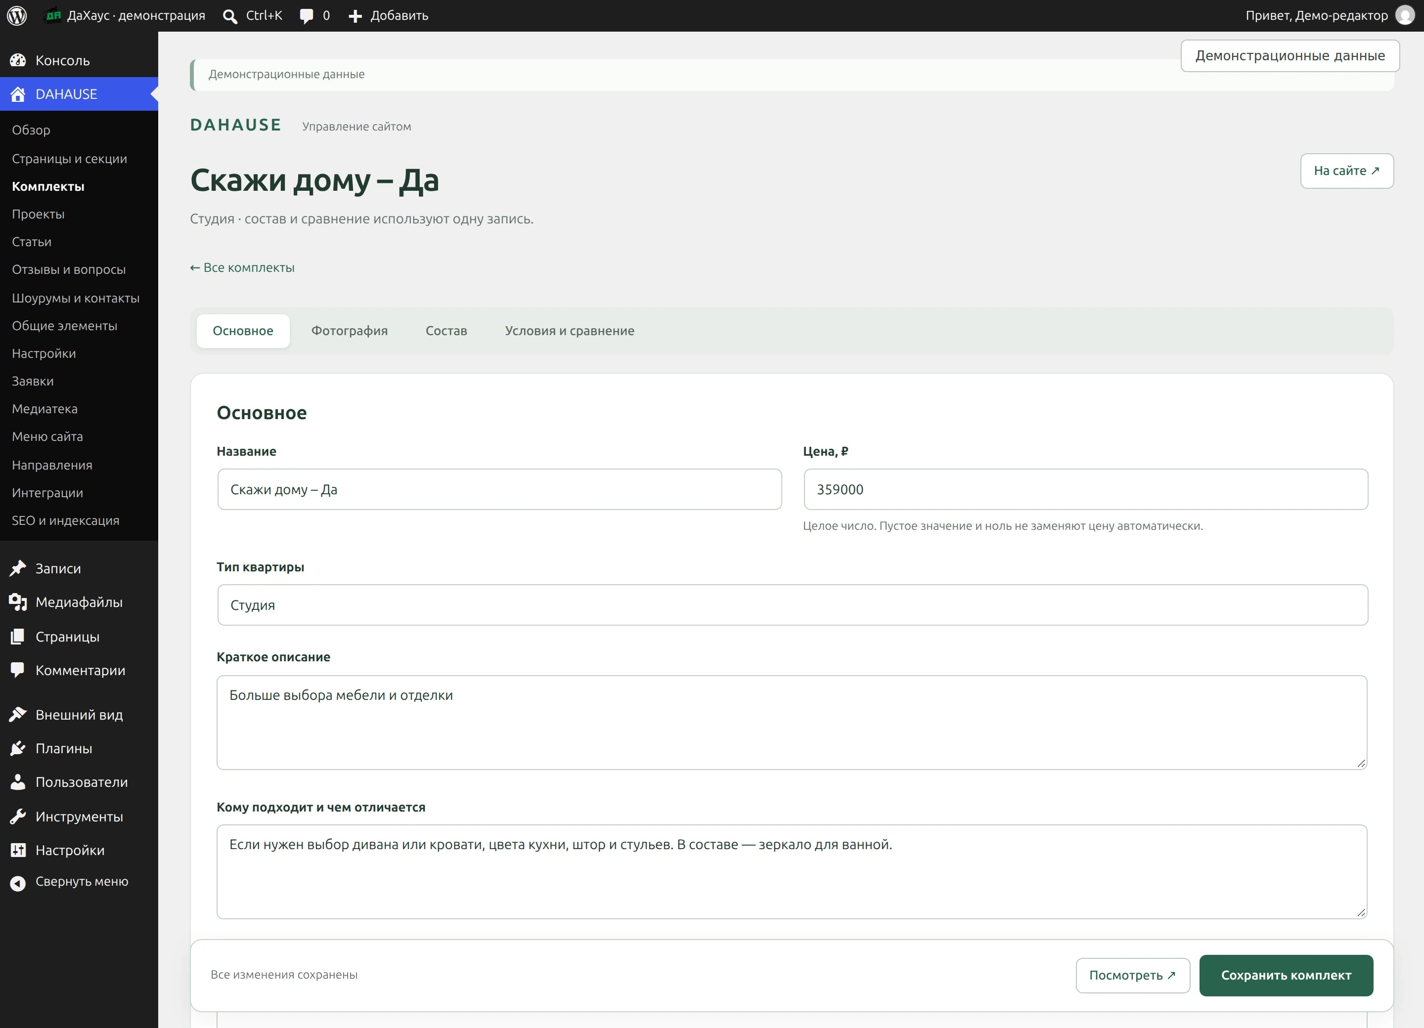
Task: Switch to the Фотография tab
Action: (x=349, y=331)
